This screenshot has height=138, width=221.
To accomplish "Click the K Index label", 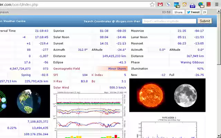I will (x=97, y=75).
